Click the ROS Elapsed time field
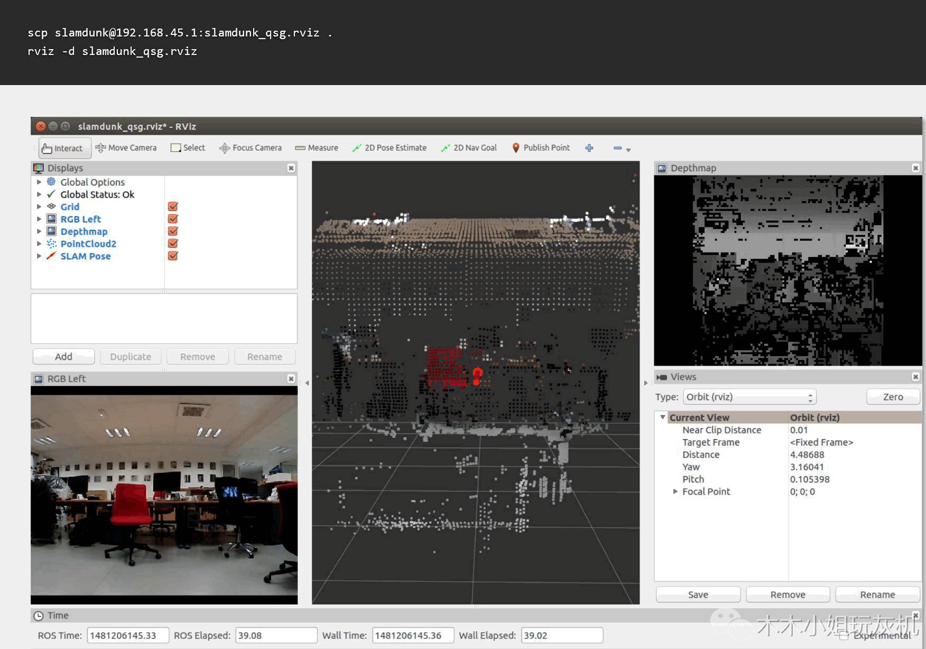The width and height of the screenshot is (926, 649). (275, 635)
